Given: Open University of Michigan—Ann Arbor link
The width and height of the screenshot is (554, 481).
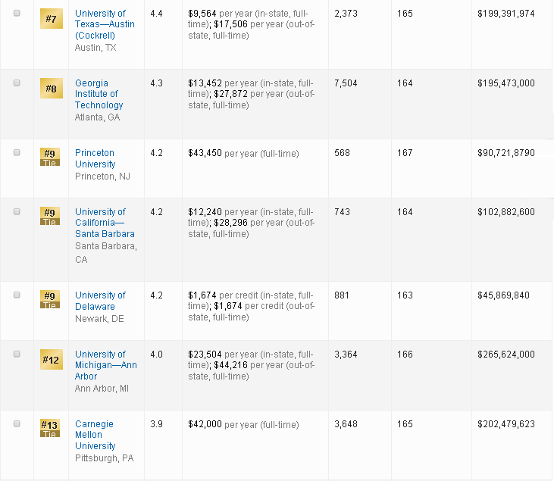Looking at the screenshot, I should click(105, 365).
